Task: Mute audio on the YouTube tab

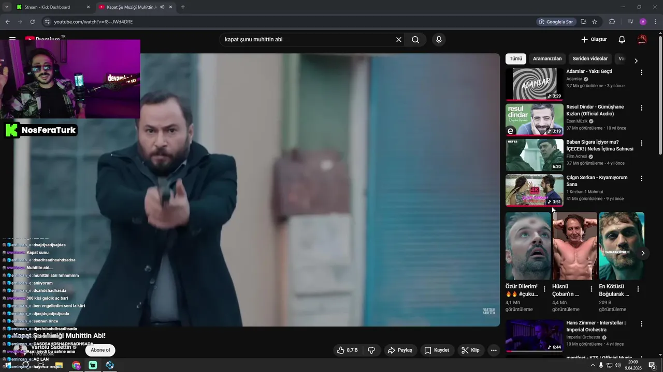Action: tap(162, 7)
